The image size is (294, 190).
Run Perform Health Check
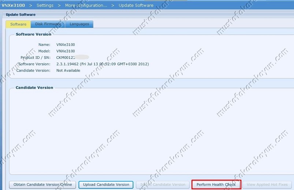216,185
